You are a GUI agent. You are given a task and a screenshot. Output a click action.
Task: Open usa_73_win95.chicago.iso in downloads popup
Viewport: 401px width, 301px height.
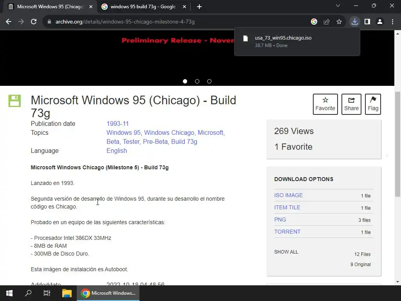coord(283,38)
